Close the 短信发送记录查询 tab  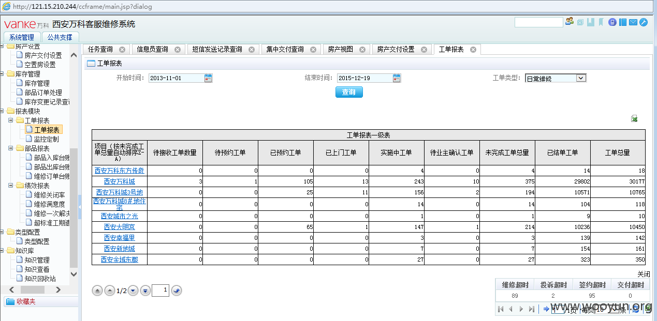point(252,50)
